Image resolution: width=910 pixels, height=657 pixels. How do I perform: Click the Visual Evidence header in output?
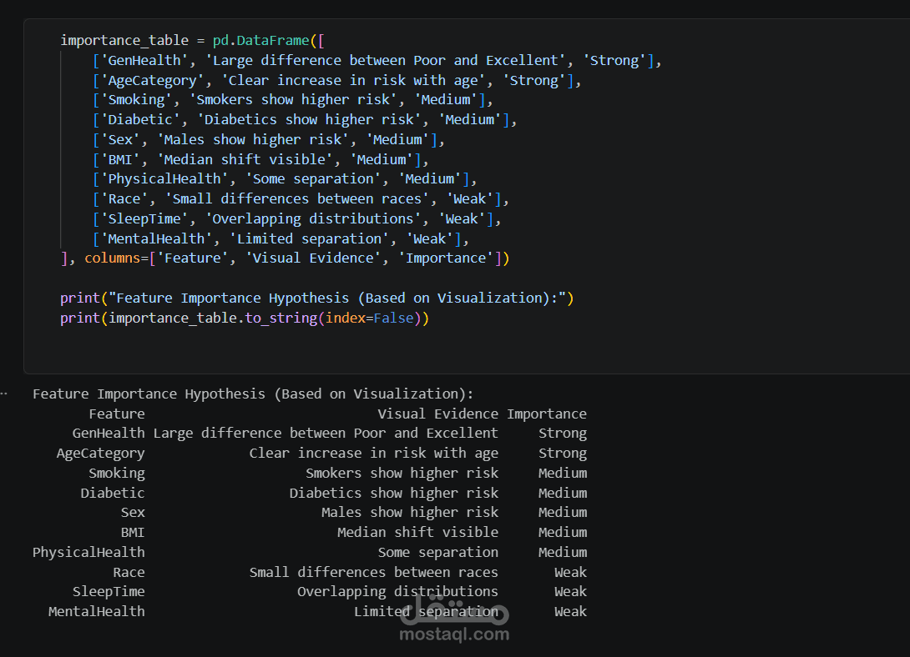click(x=437, y=414)
